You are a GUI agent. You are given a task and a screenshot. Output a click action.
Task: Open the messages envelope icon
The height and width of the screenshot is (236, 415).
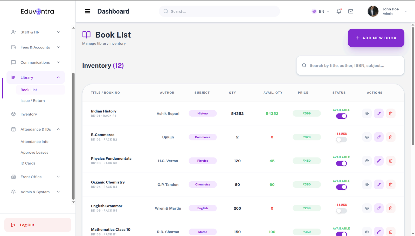[x=351, y=11]
